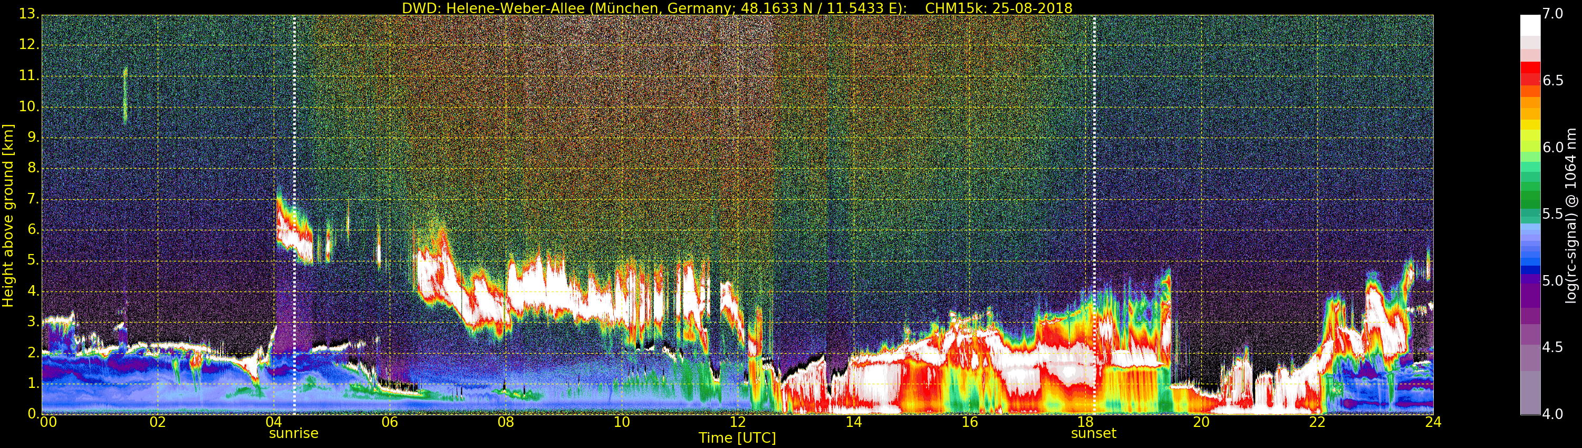Click the '3.' height axis tick label
Image resolution: width=1582 pixels, height=448 pixels.
(x=33, y=322)
